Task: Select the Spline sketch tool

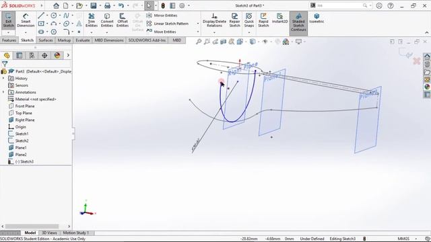Action: (66, 15)
